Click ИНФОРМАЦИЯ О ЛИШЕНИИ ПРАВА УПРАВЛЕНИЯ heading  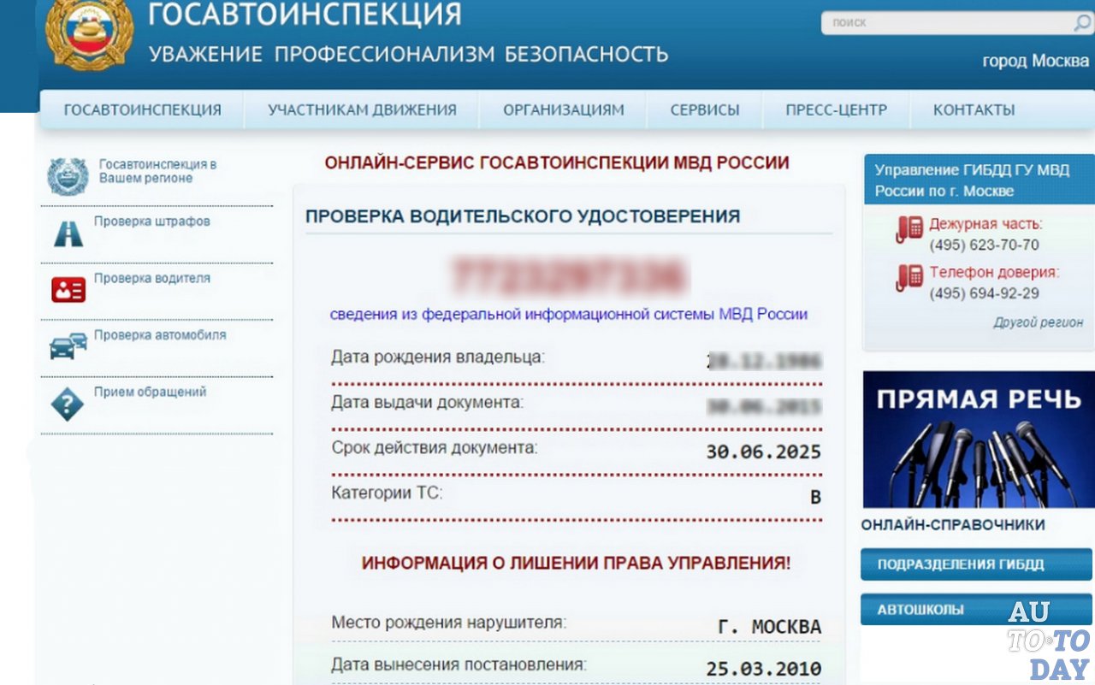[x=576, y=563]
